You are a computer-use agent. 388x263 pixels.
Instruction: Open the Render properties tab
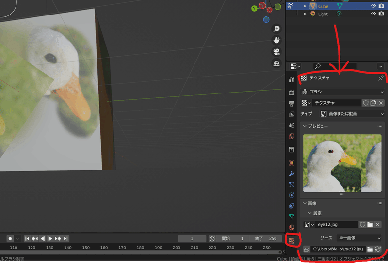[x=291, y=93]
